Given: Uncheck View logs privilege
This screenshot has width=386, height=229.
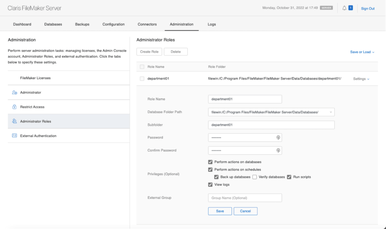Looking at the screenshot, I should [210, 185].
